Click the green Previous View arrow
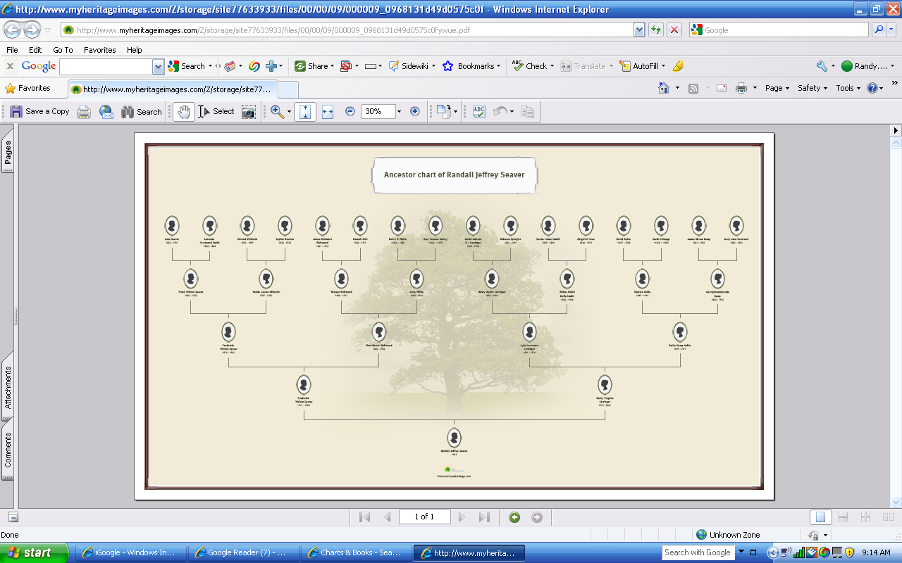 tap(515, 517)
